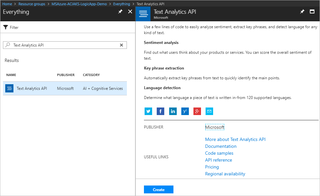Viewport: 320px width, 196px height.
Task: Click the Key phrase extraction heading
Action: [x=164, y=68]
